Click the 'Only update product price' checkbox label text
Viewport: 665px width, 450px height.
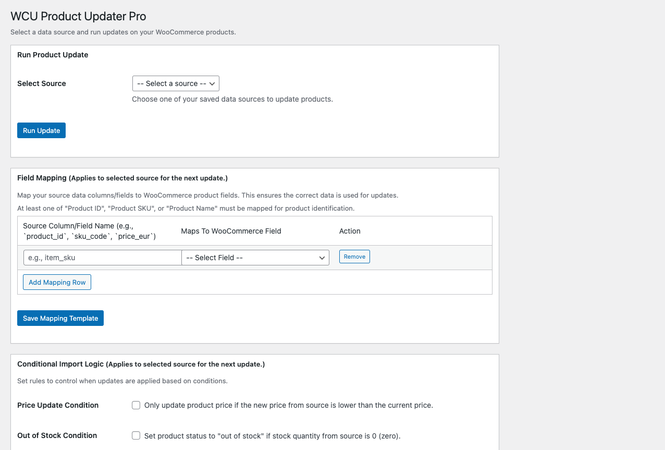click(289, 405)
